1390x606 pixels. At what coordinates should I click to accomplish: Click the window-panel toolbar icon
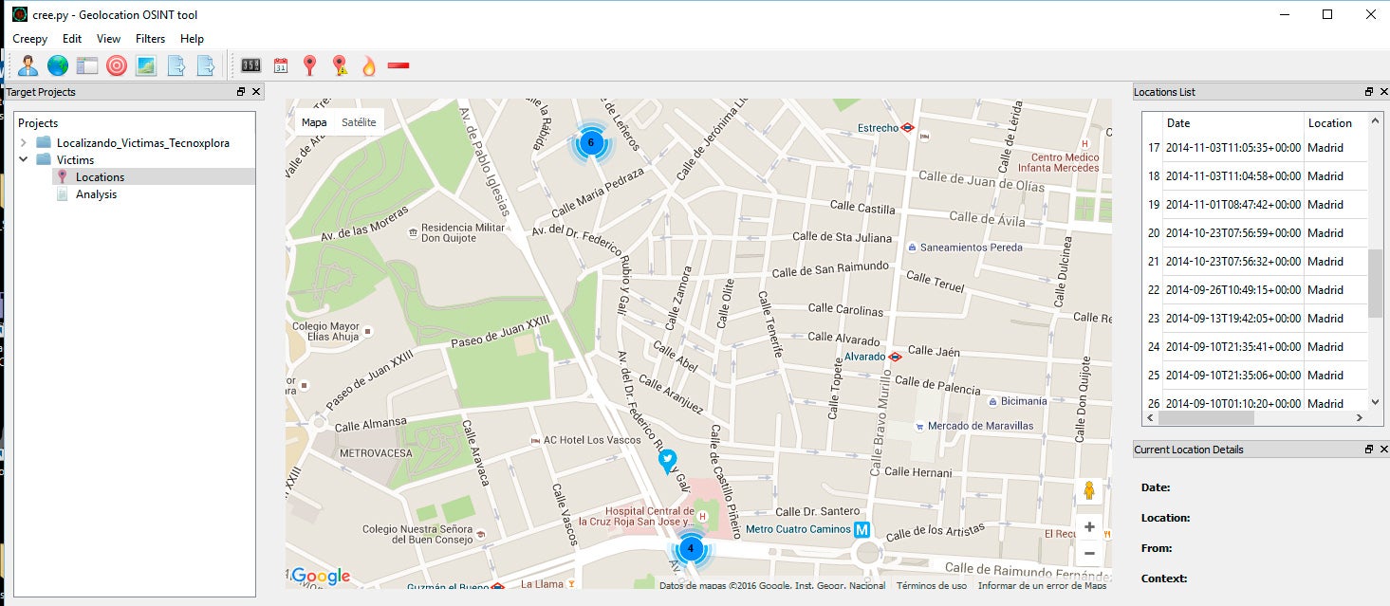coord(87,65)
